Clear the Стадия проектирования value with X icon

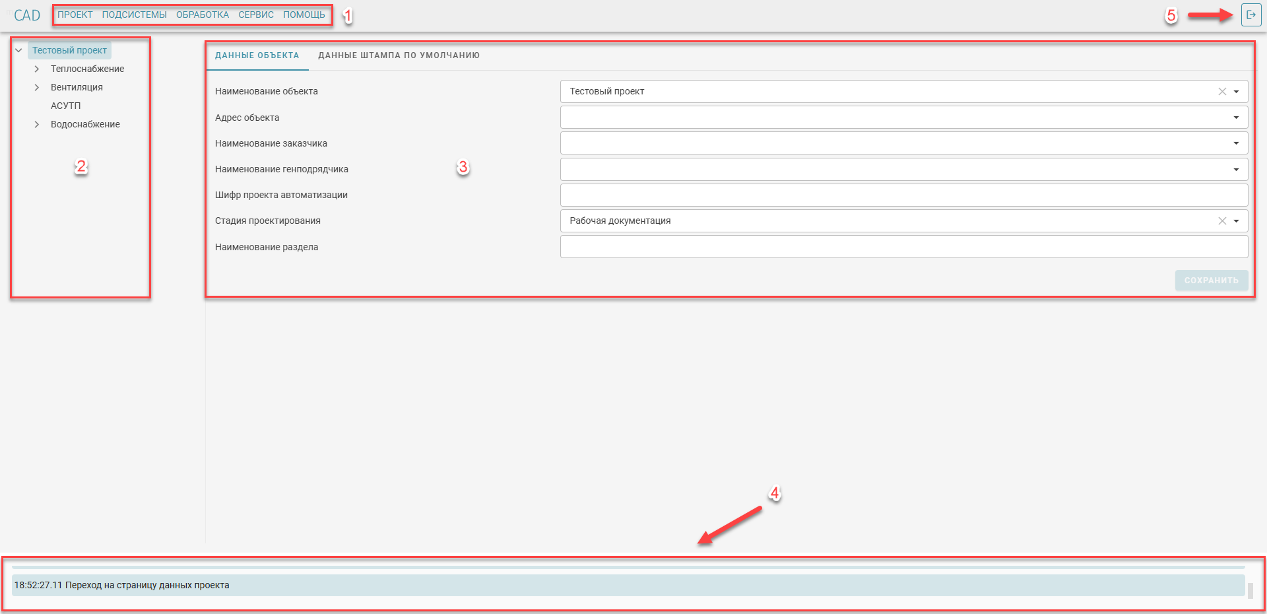point(1221,221)
